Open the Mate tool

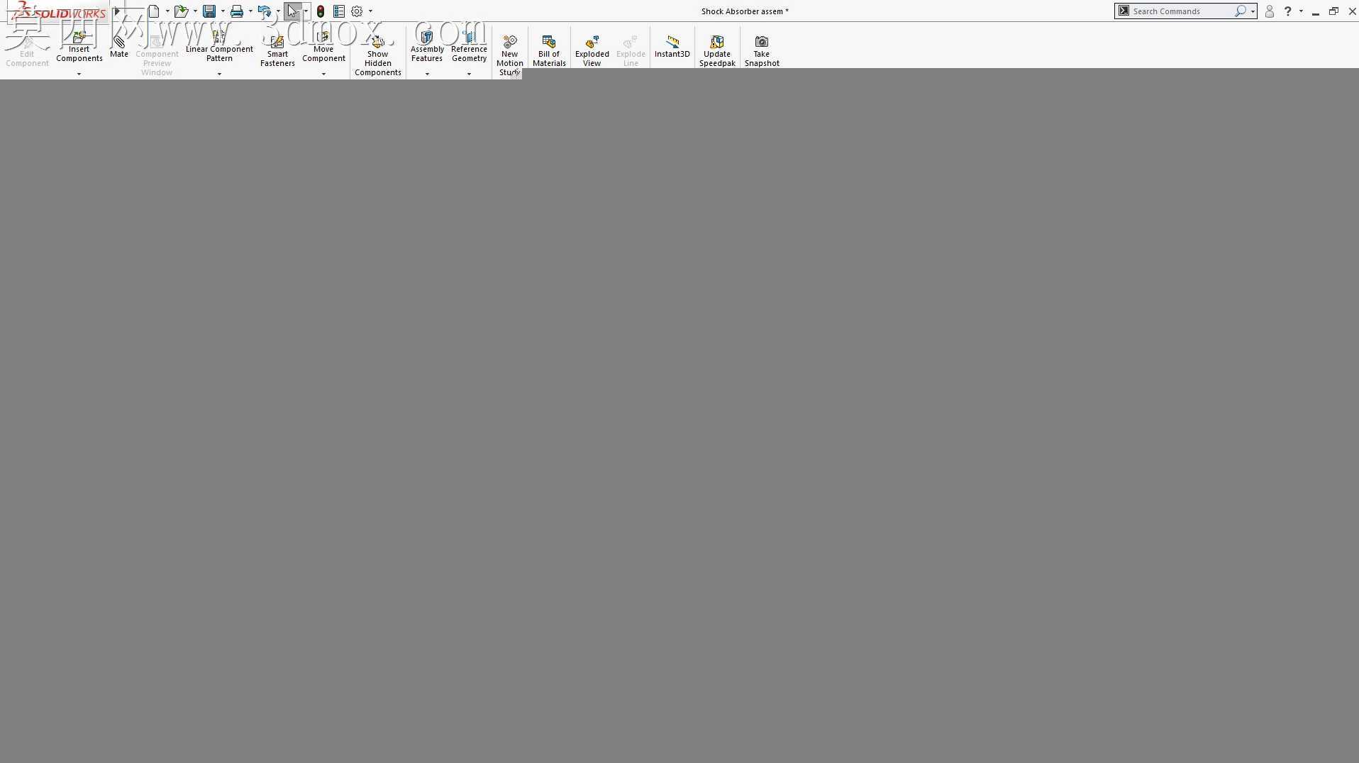click(x=119, y=47)
